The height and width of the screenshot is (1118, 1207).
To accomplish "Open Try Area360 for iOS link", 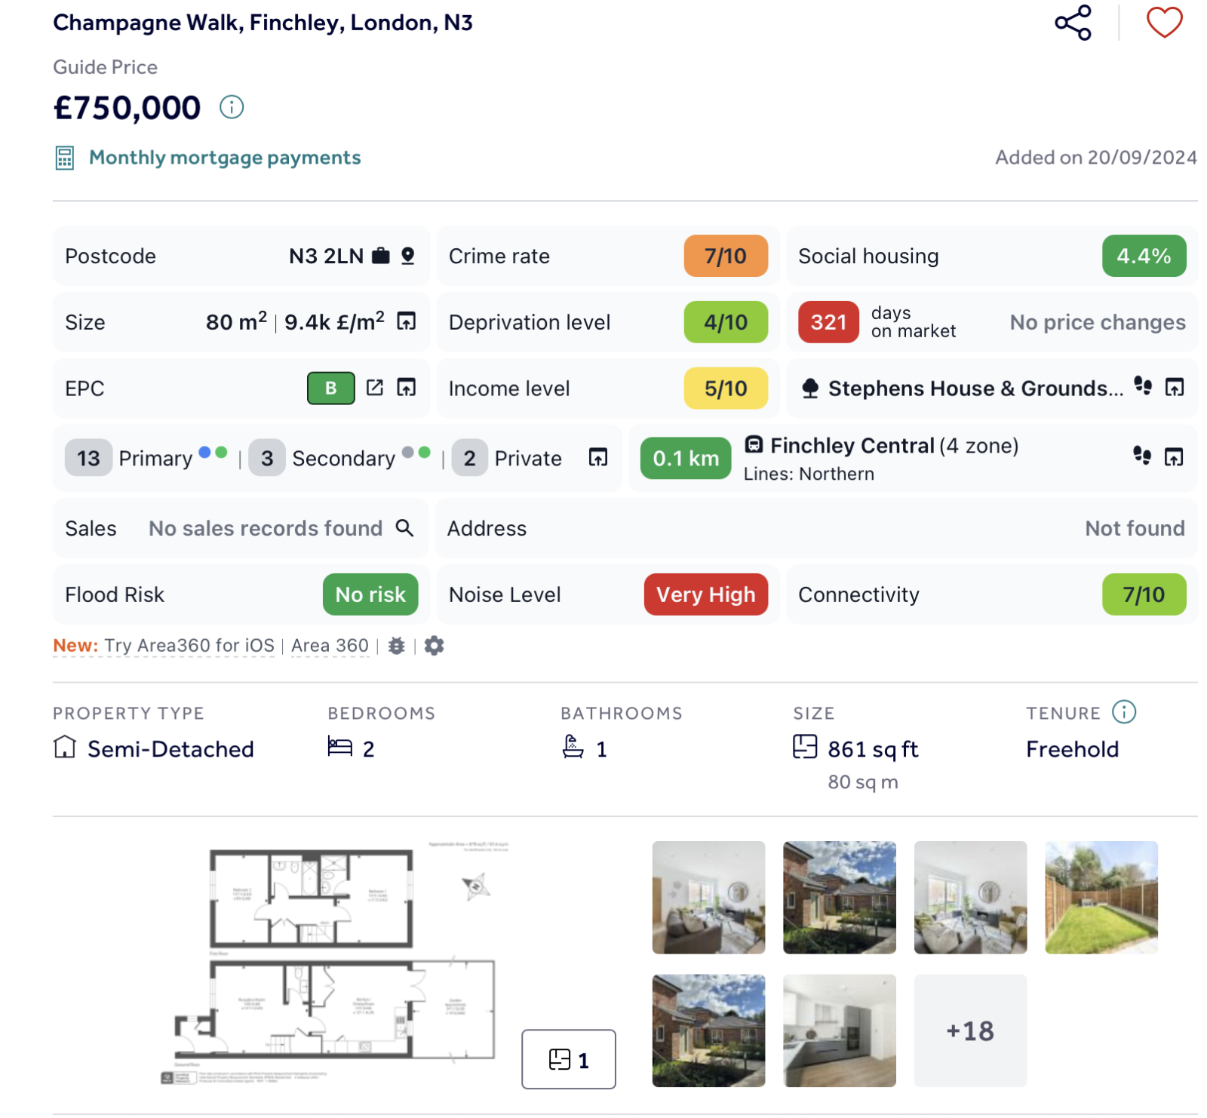I will point(189,646).
